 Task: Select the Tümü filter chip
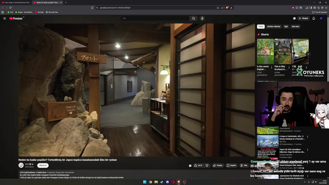click(261, 26)
